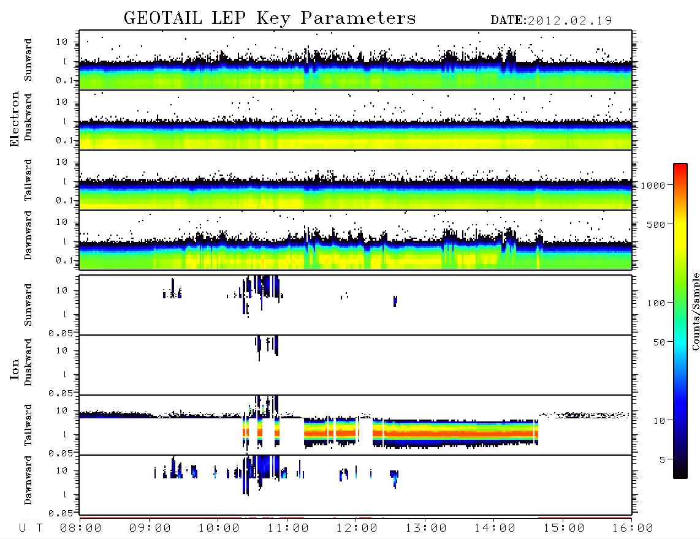Click inside the Electron Dawnward spectrogram panel
Image resolution: width=700 pixels, height=539 pixels.
(356, 239)
